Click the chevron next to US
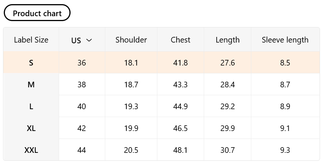 89,40
